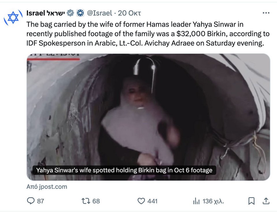Open the Israel ישראל display name
This screenshot has height=212, width=277.
[x=46, y=13]
